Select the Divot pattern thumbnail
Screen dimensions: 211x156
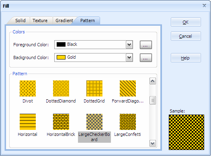[x=28, y=88]
